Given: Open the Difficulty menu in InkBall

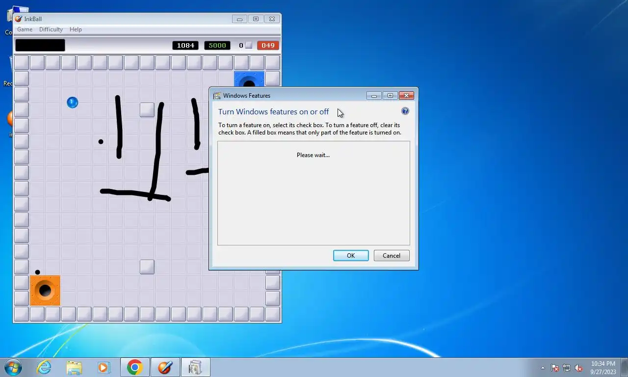Looking at the screenshot, I should pyautogui.click(x=51, y=29).
